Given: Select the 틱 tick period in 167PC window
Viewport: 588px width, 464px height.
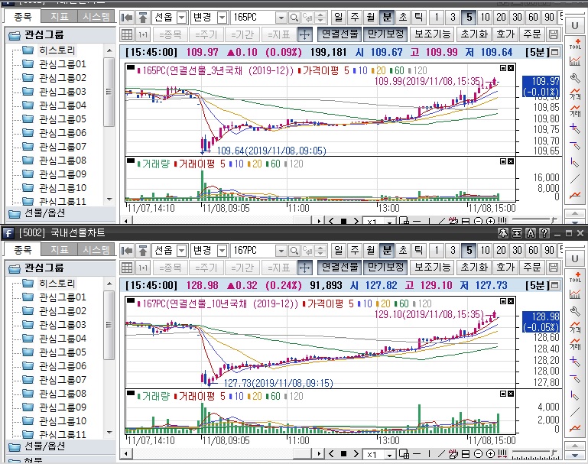Looking at the screenshot, I should (x=418, y=251).
